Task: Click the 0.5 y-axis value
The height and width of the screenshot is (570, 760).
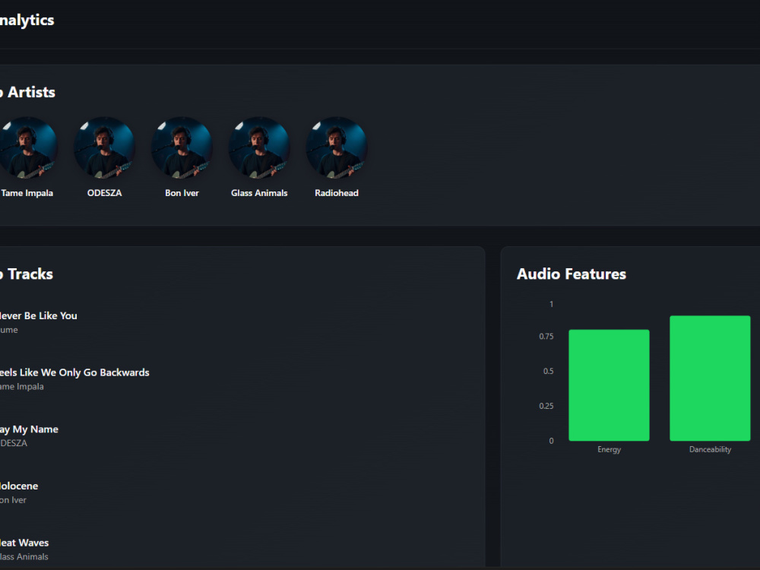Action: (x=548, y=372)
